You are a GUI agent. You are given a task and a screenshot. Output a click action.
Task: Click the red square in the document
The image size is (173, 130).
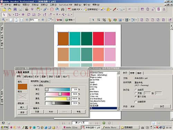click(98, 39)
